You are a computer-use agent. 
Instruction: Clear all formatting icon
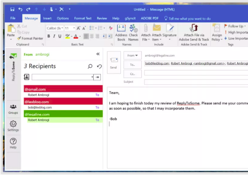point(111,28)
